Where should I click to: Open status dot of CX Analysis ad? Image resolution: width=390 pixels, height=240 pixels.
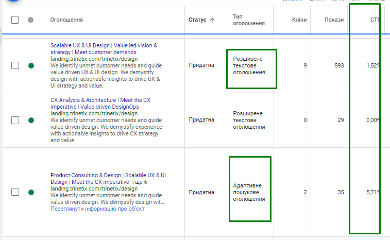tap(31, 121)
